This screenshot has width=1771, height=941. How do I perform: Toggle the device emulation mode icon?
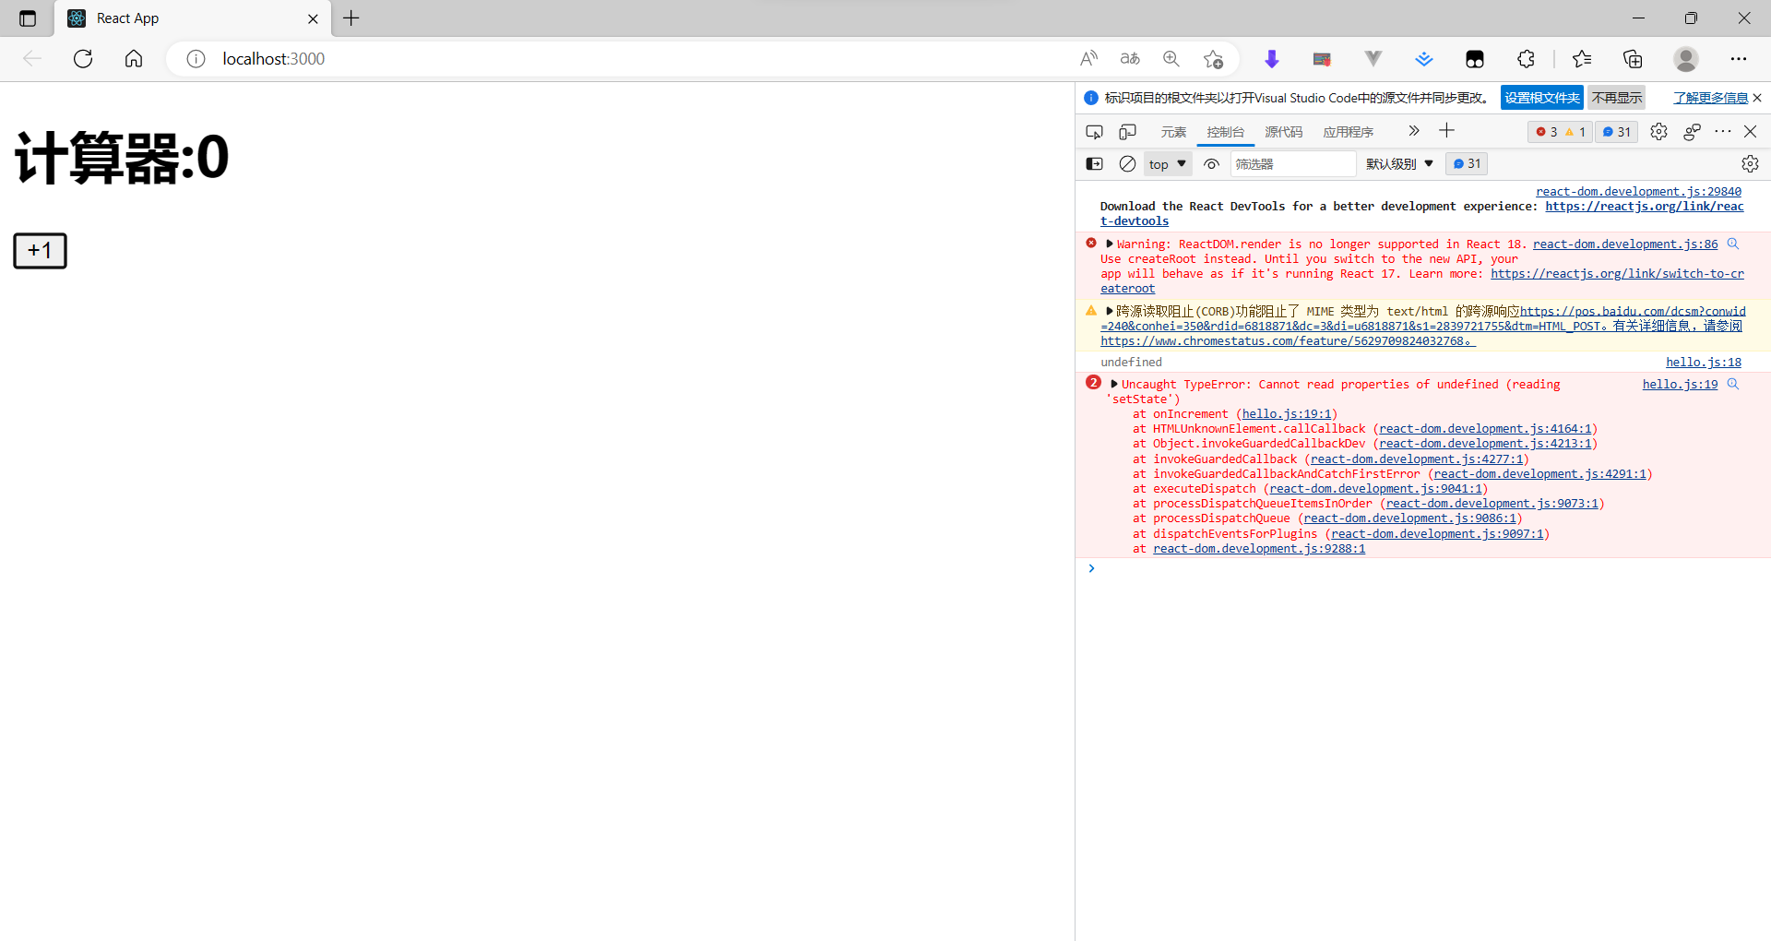[1127, 131]
